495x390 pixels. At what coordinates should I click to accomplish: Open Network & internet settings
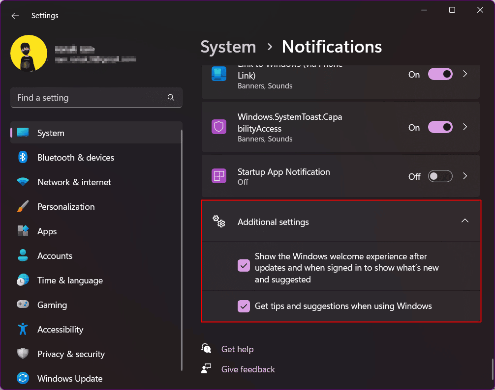pyautogui.click(x=96, y=182)
